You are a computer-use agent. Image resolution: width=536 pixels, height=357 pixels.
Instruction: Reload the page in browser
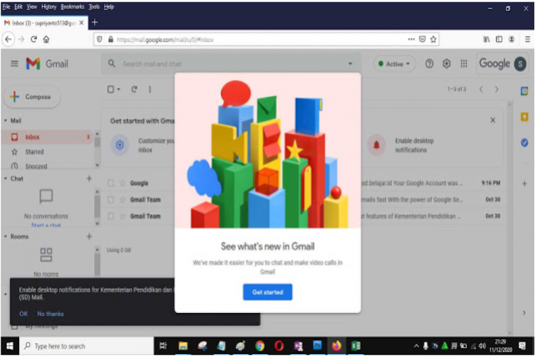click(x=33, y=39)
